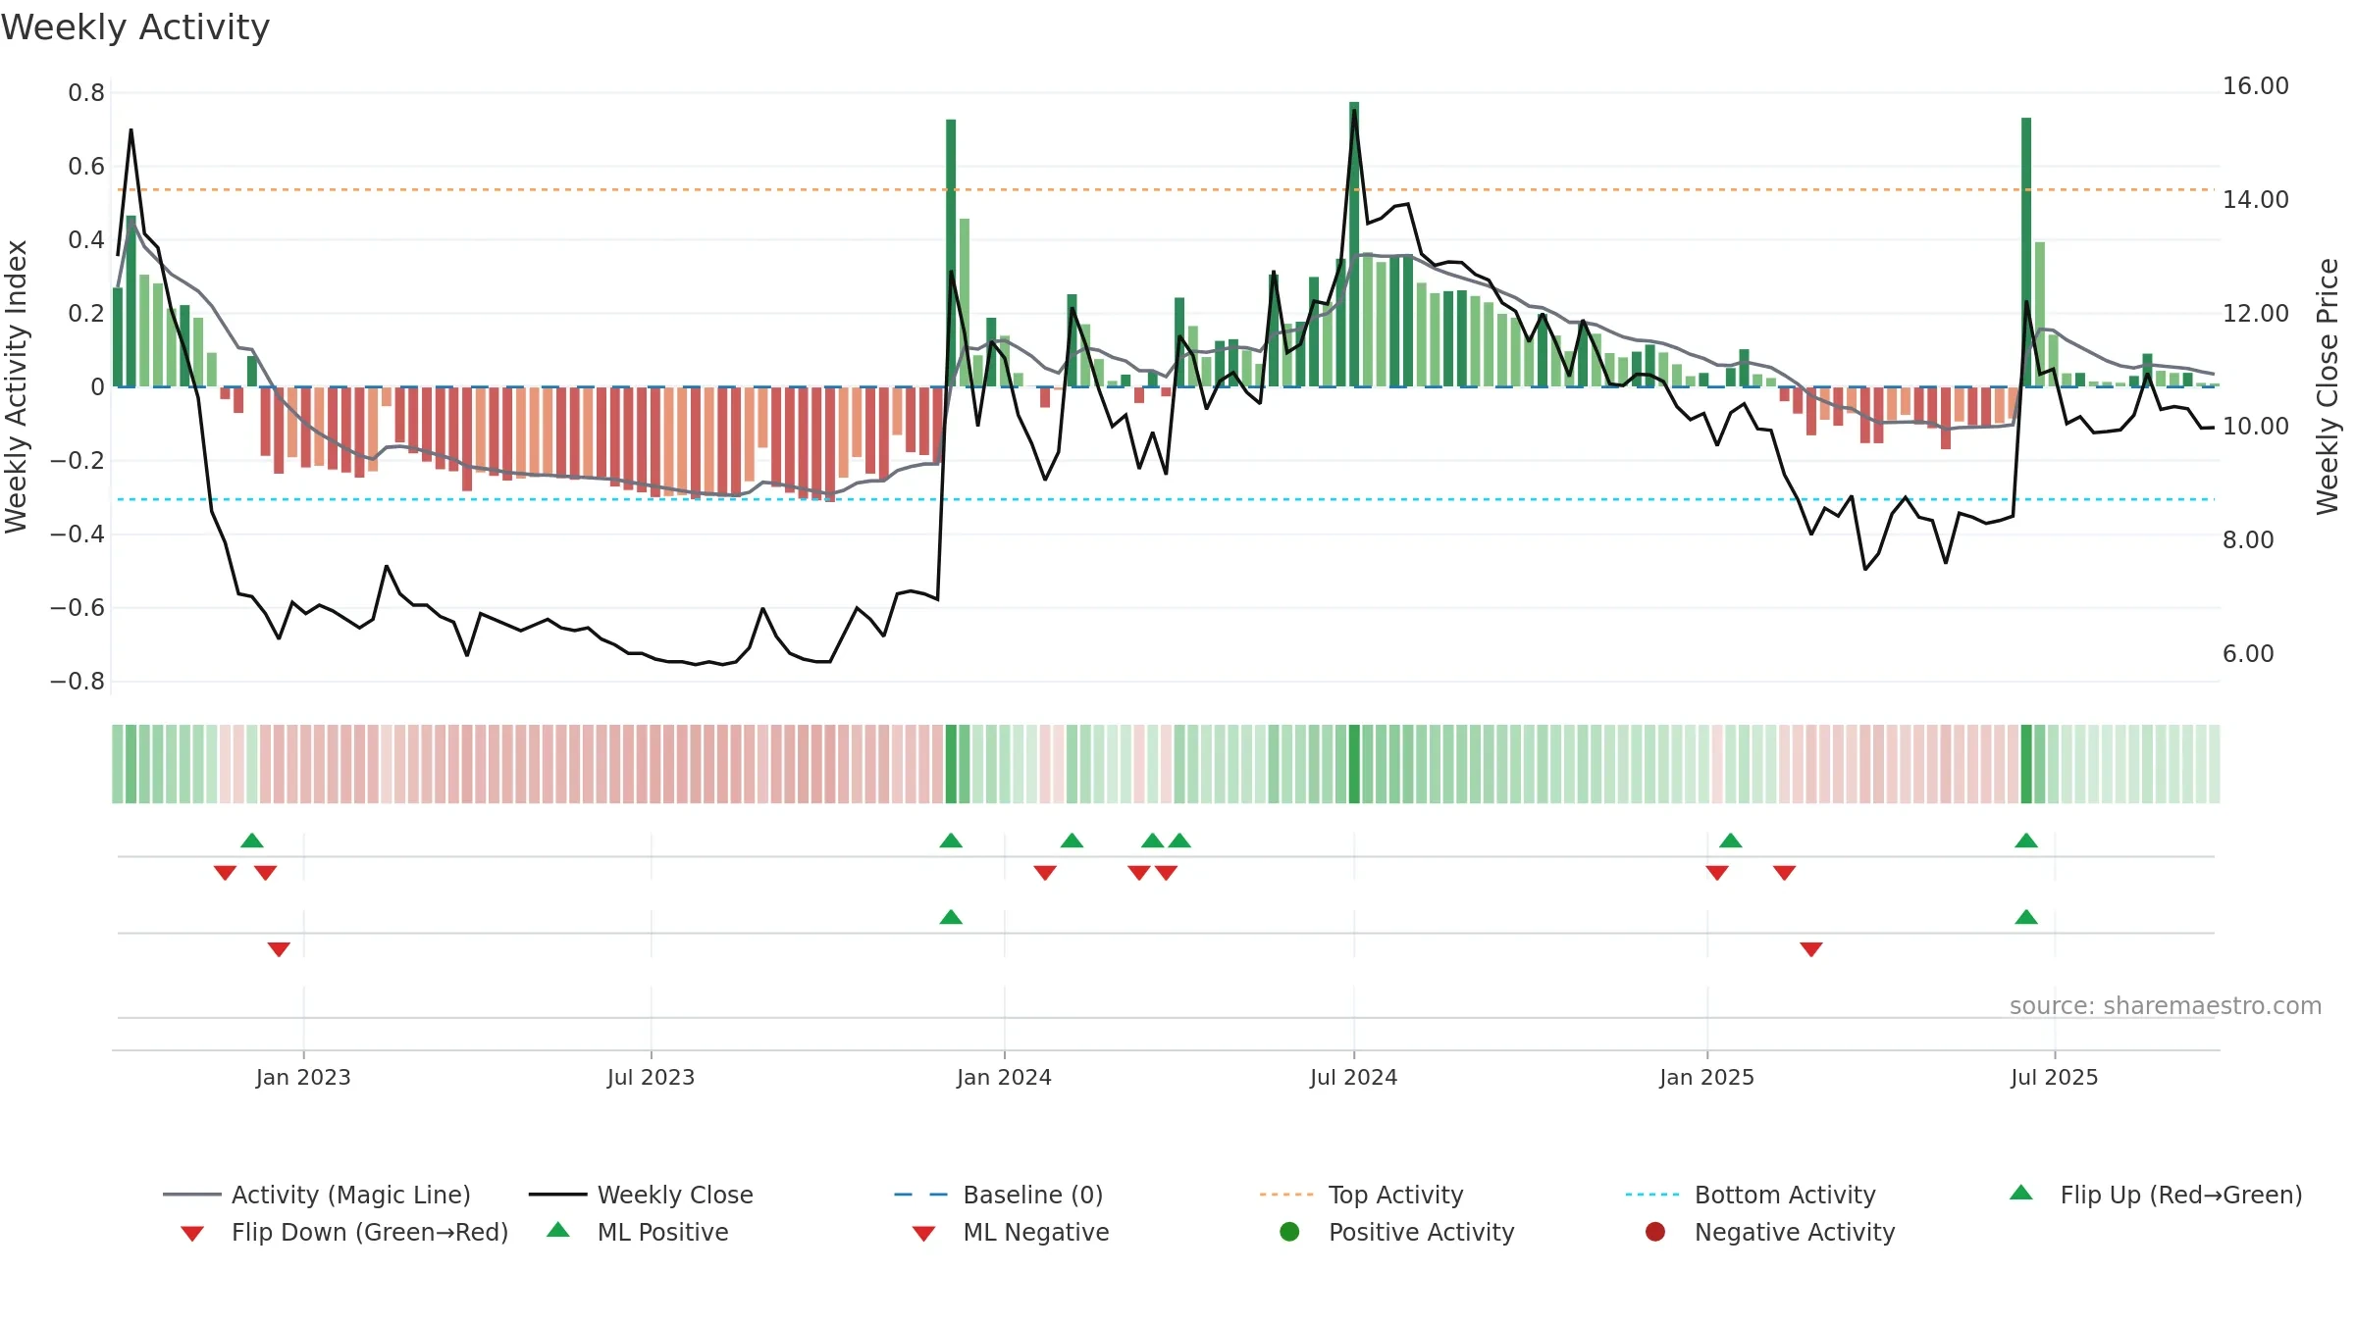Toggle the ML Positive legend entry
The width and height of the screenshot is (2355, 1324).
(637, 1232)
